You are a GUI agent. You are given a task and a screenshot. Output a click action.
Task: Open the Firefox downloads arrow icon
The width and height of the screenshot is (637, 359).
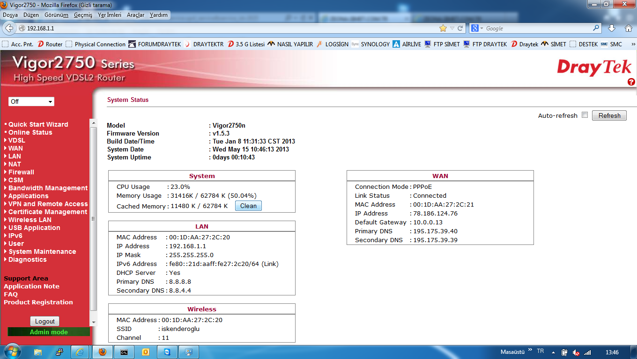[x=612, y=29]
